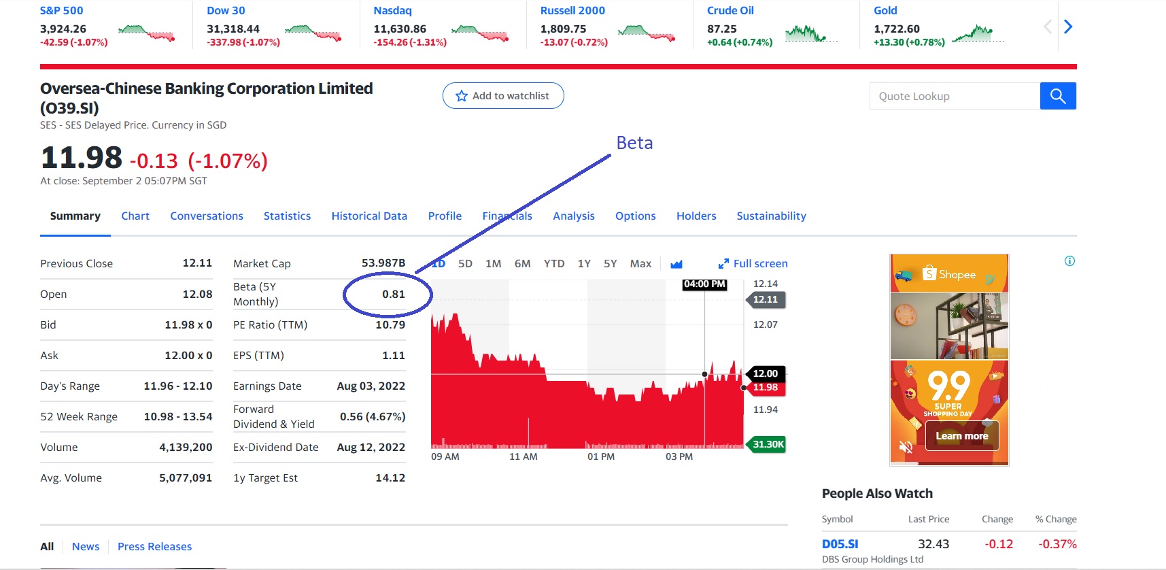Viewport: 1166px width, 570px height.
Task: Click the Full screen expand arrows icon
Action: [723, 264]
